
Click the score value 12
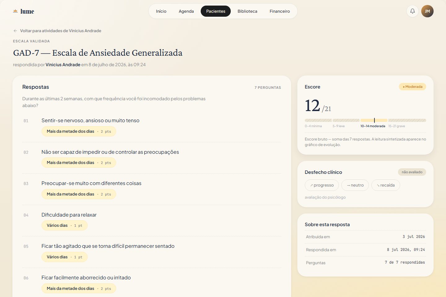(x=312, y=105)
